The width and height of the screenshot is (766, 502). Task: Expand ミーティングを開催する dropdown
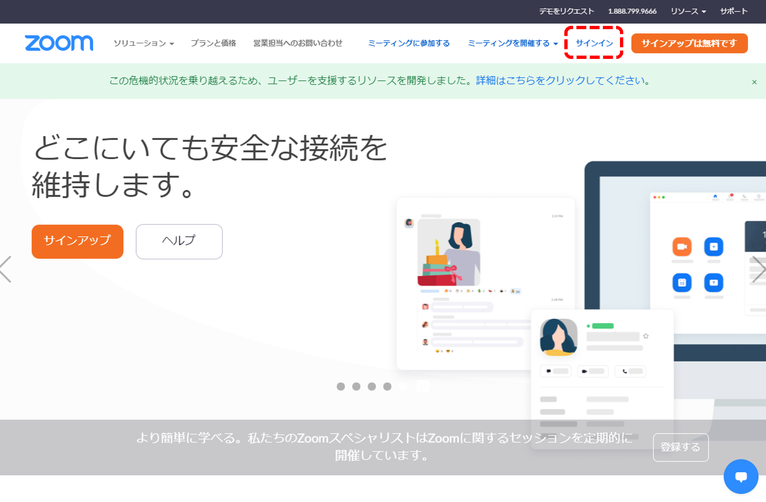tap(513, 43)
